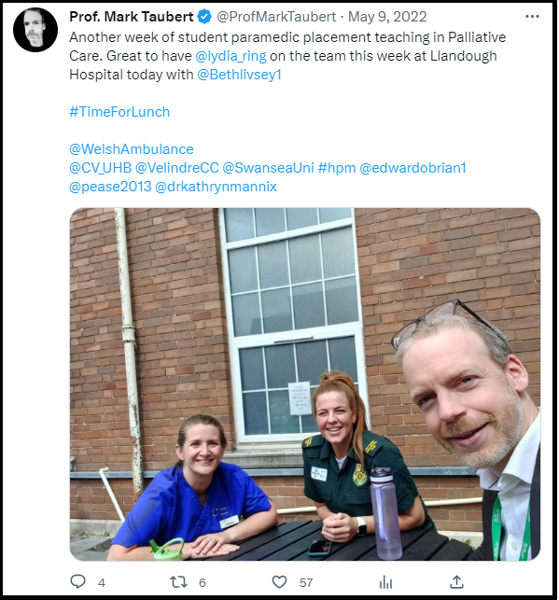
Task: Visit the @WelshAmbulance profile
Action: pos(132,149)
